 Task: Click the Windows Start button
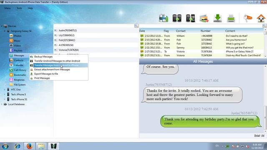(5, 146)
